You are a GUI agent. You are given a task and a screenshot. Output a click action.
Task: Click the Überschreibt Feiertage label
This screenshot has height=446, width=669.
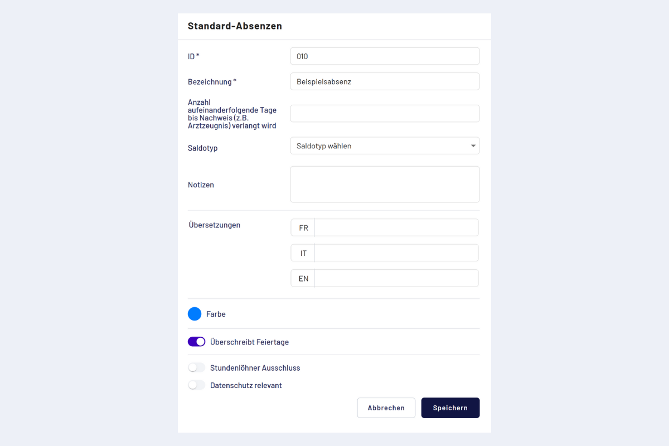point(249,342)
